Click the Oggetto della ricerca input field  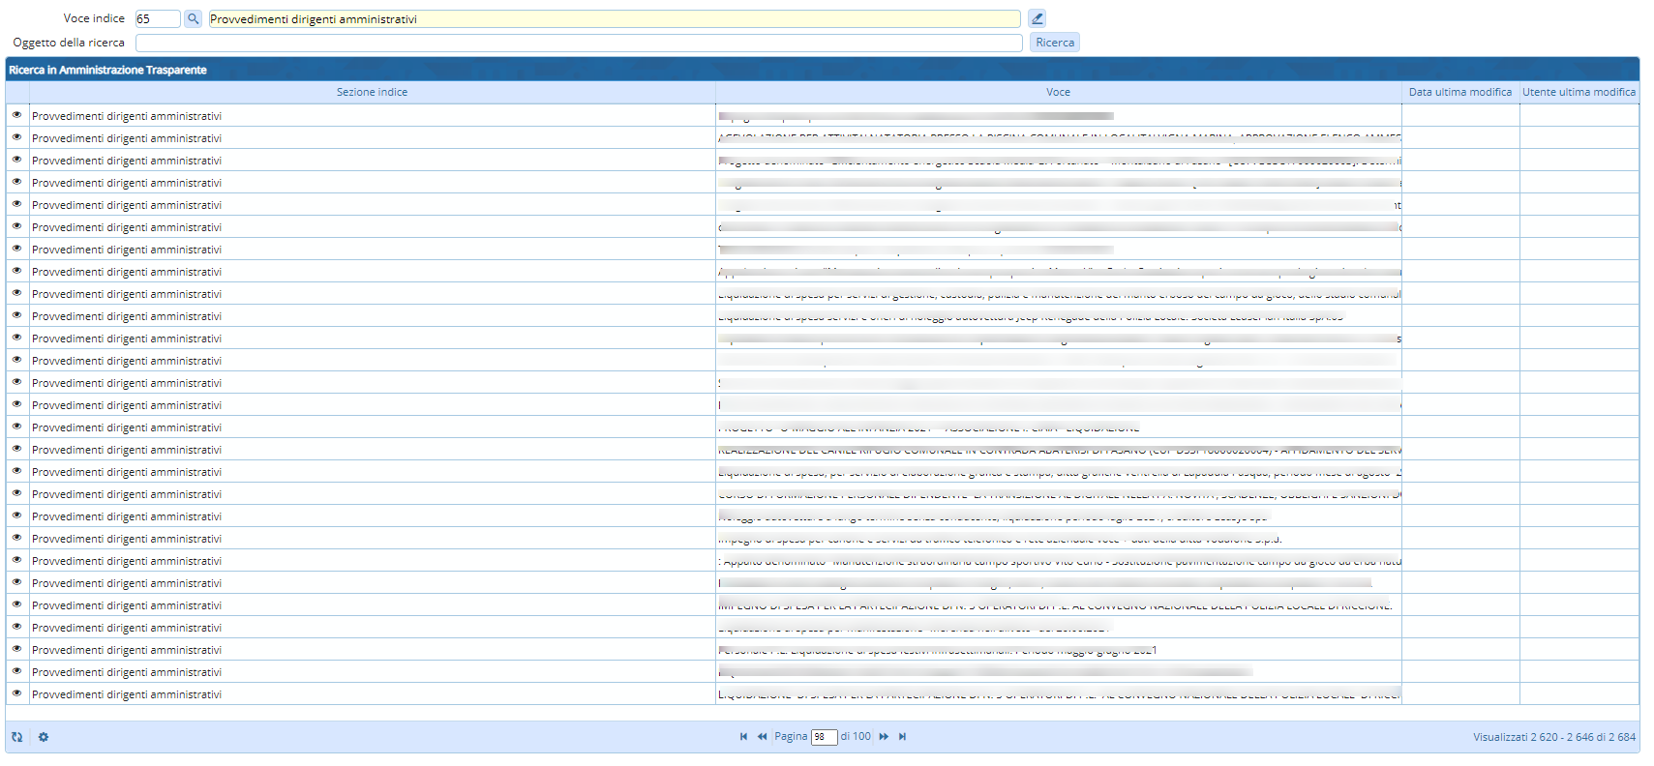[x=579, y=43]
